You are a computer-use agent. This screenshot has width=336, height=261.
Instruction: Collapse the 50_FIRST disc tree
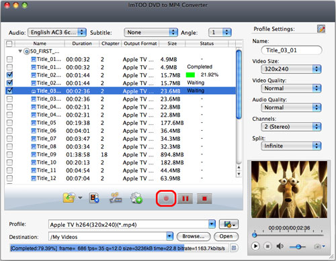(20, 52)
